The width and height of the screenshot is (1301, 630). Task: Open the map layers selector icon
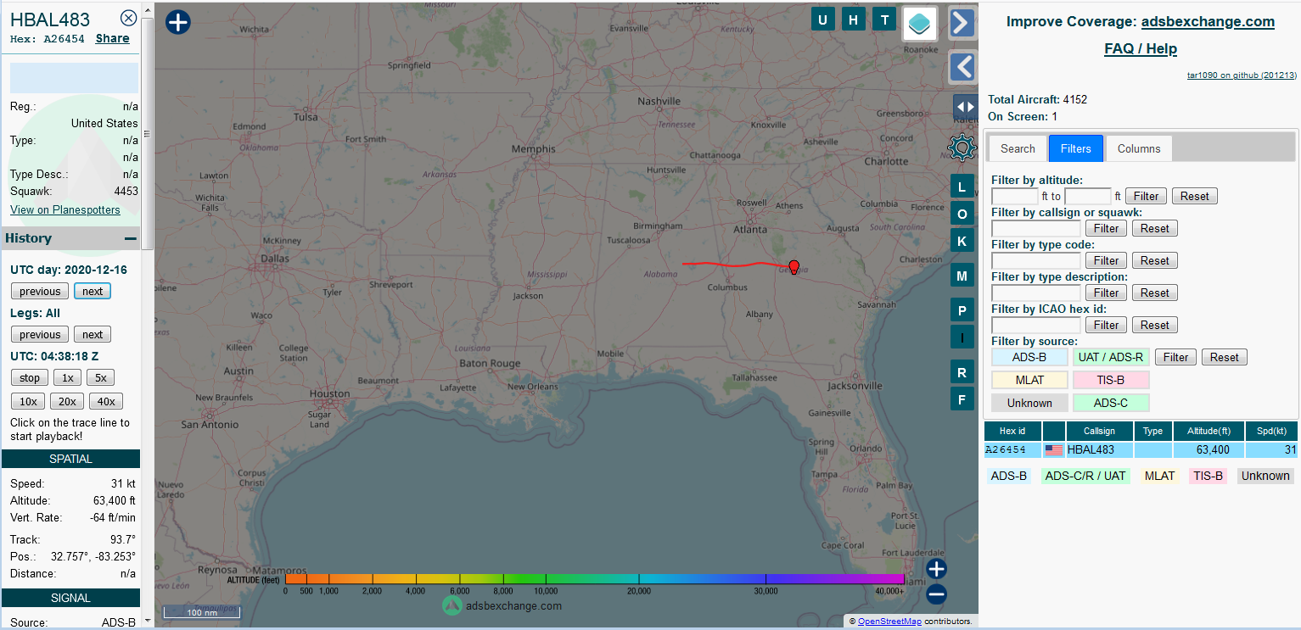pyautogui.click(x=919, y=23)
